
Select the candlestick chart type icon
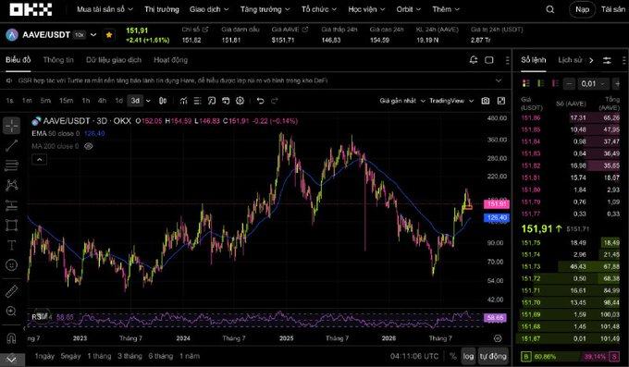coord(163,101)
